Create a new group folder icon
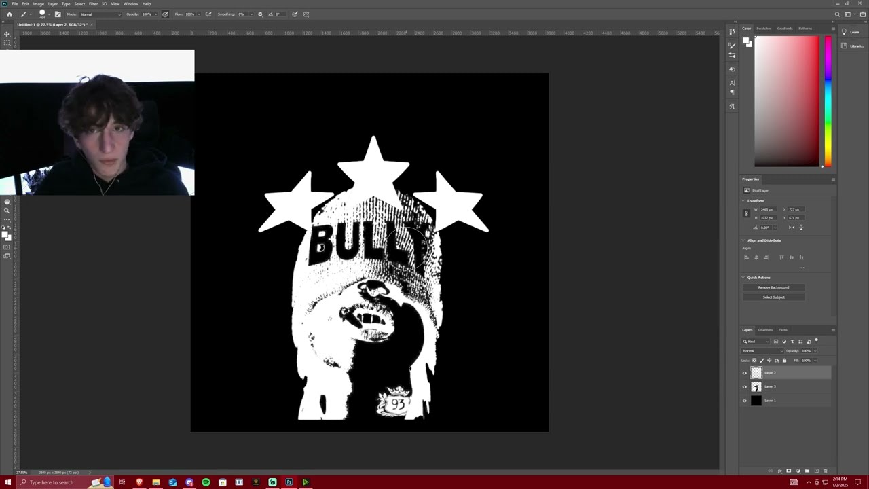The image size is (869, 489). (807, 471)
